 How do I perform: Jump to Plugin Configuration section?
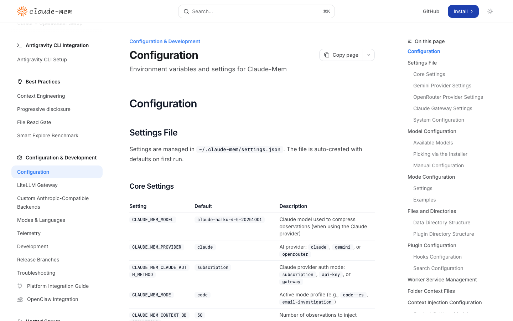coord(432,245)
